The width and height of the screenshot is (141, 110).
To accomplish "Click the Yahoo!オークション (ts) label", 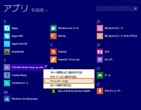I will [x=69, y=60].
